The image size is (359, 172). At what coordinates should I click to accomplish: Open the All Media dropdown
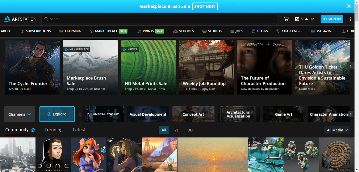(x=337, y=130)
